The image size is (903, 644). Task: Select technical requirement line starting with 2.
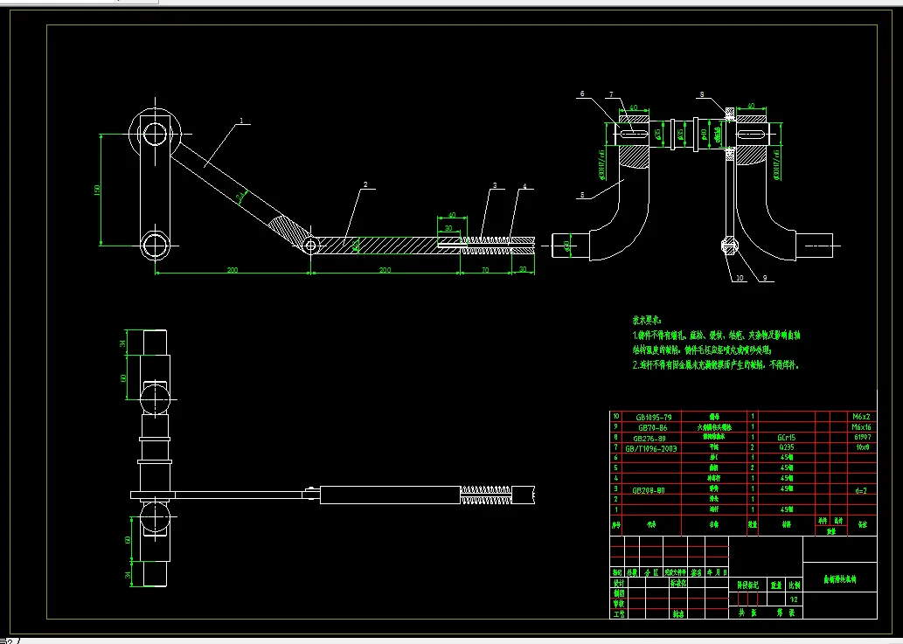coord(716,365)
